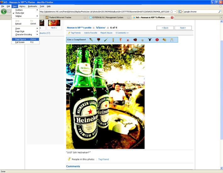Open Noonan is VIP's profile link
Image resolution: width=223 pixels, height=173 pixels.
[x=79, y=28]
